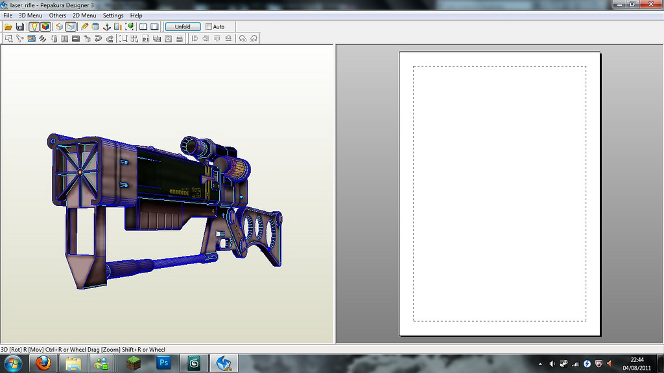Click the blank paper page in 2D view
The height and width of the screenshot is (373, 664).
[x=499, y=193]
